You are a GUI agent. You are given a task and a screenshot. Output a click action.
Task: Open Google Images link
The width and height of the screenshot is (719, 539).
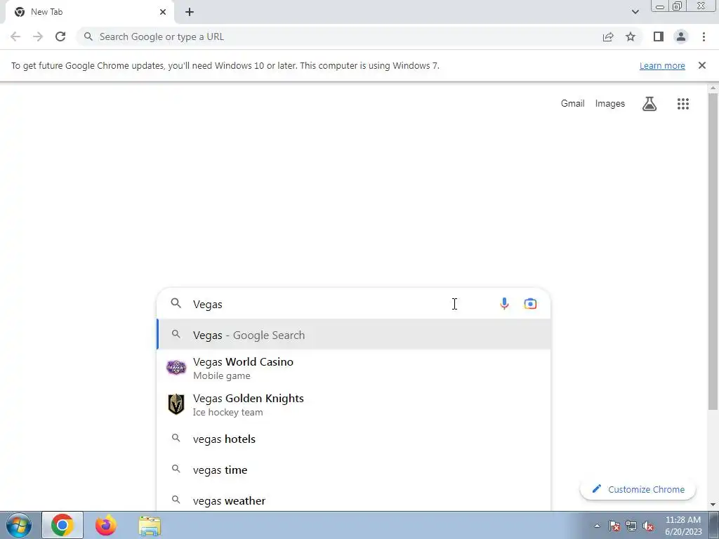[x=610, y=104]
